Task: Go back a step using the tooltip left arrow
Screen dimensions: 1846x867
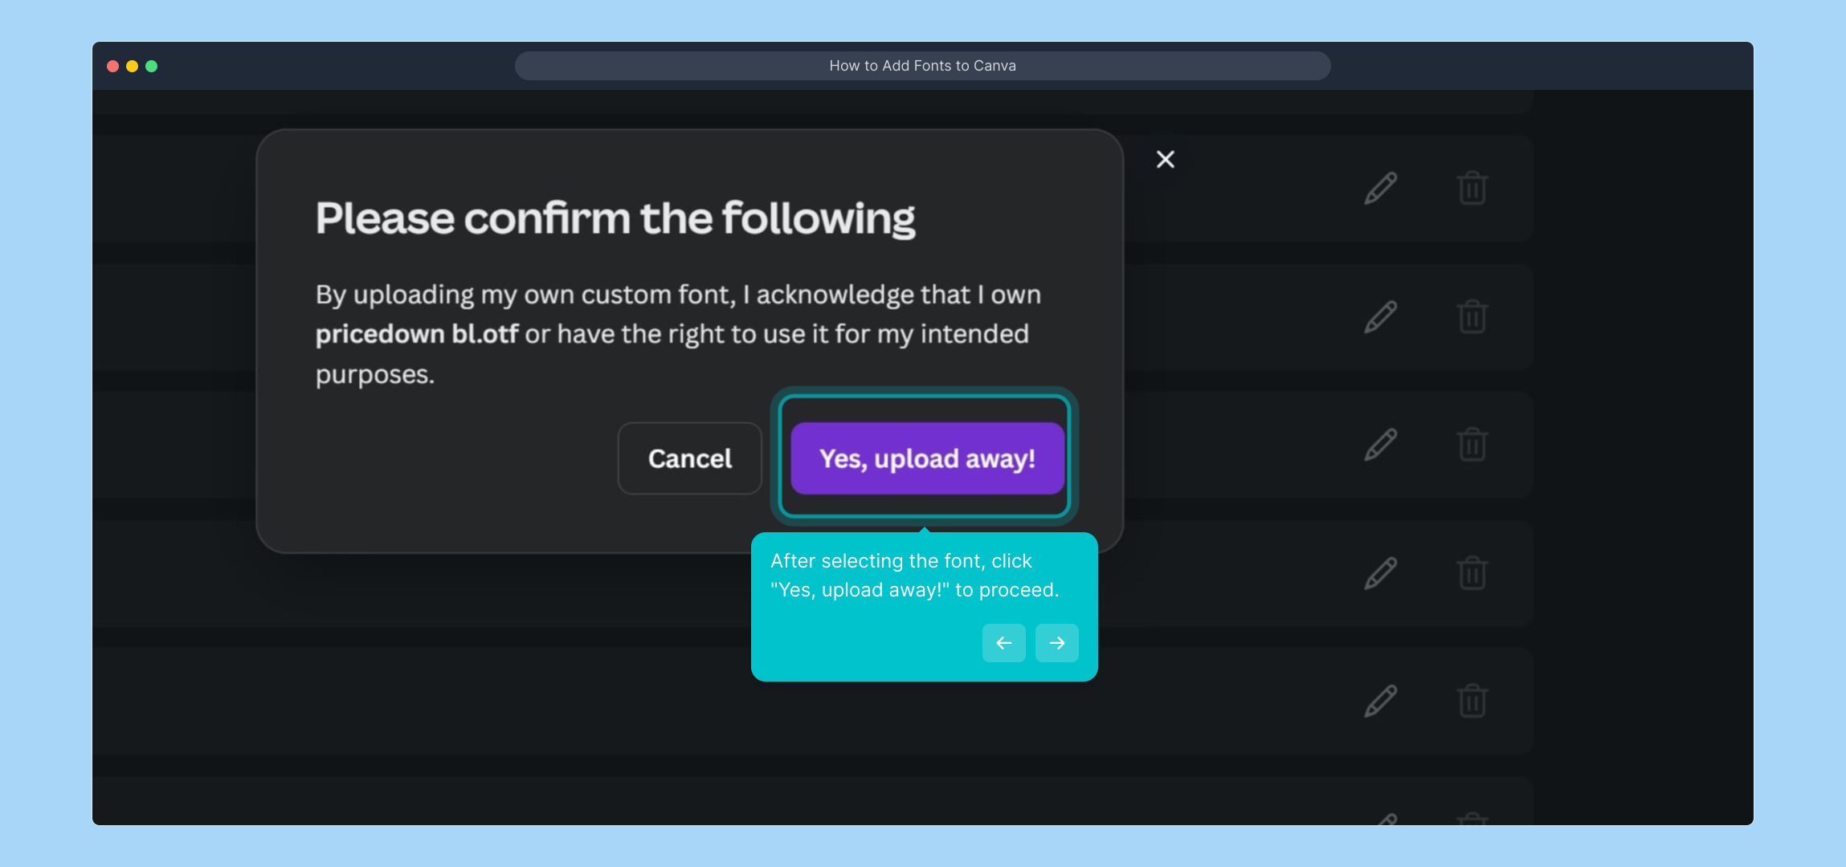Action: pyautogui.click(x=1003, y=642)
